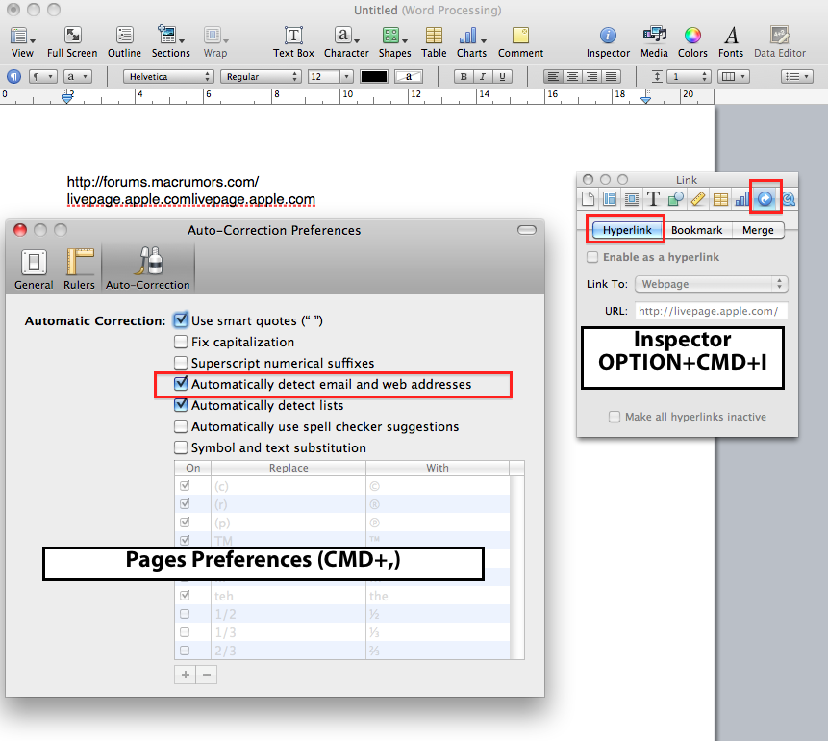
Task: Click the styles drawer button
Action: (13, 77)
